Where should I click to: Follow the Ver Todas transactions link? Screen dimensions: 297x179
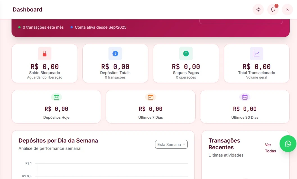(270, 148)
